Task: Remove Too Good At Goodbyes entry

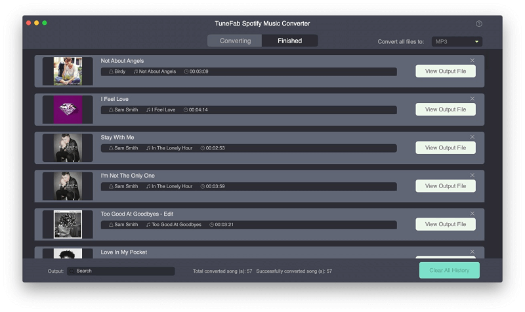Action: [x=472, y=214]
